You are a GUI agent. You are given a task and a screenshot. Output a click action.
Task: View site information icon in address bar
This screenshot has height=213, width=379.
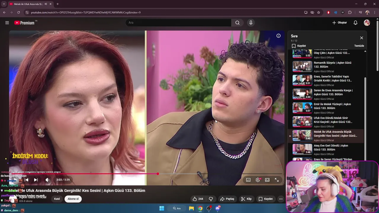(x=27, y=12)
